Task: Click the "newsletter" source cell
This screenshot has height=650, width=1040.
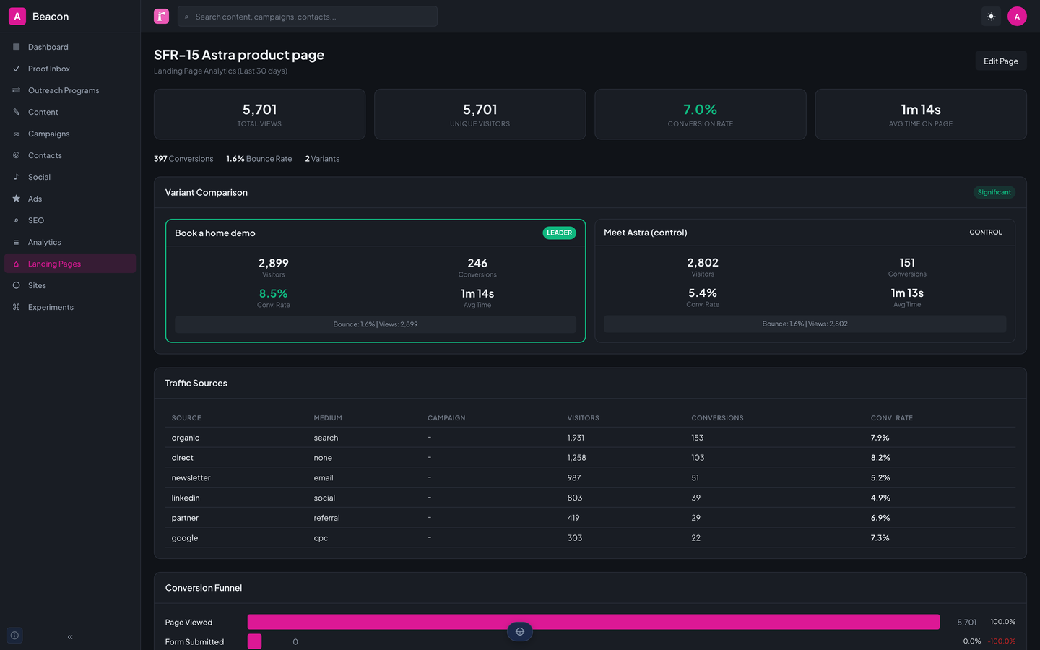Action: [191, 478]
